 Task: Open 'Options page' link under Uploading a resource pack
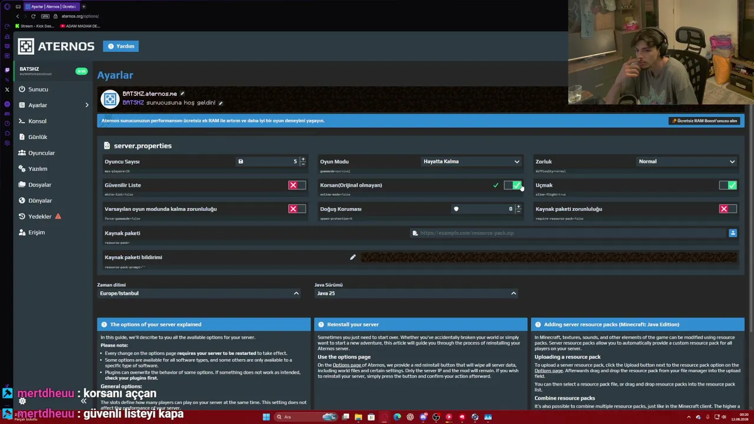[549, 371]
